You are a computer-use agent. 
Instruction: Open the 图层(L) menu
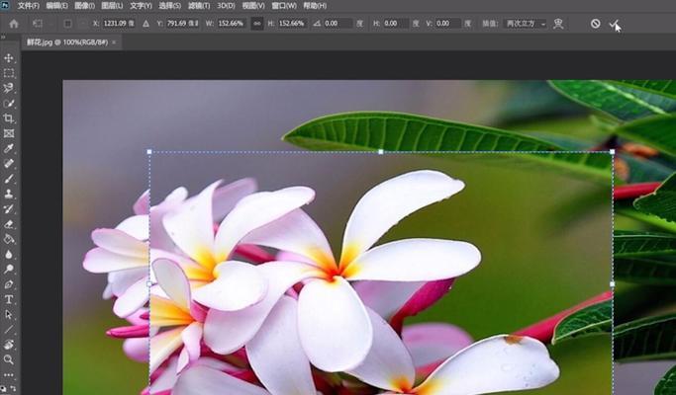click(112, 6)
